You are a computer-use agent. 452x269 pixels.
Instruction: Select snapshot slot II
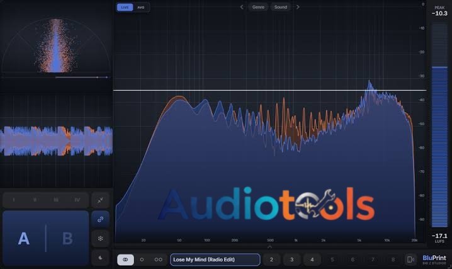pos(35,200)
